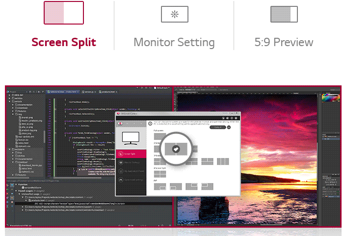Select exp-update.xml file

25,136
